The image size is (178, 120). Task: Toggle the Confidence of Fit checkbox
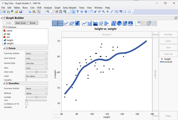(27, 104)
